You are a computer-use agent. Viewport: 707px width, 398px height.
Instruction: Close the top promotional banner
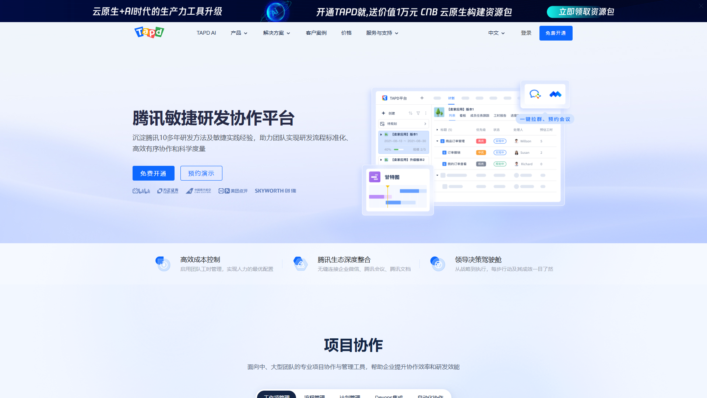701,6
